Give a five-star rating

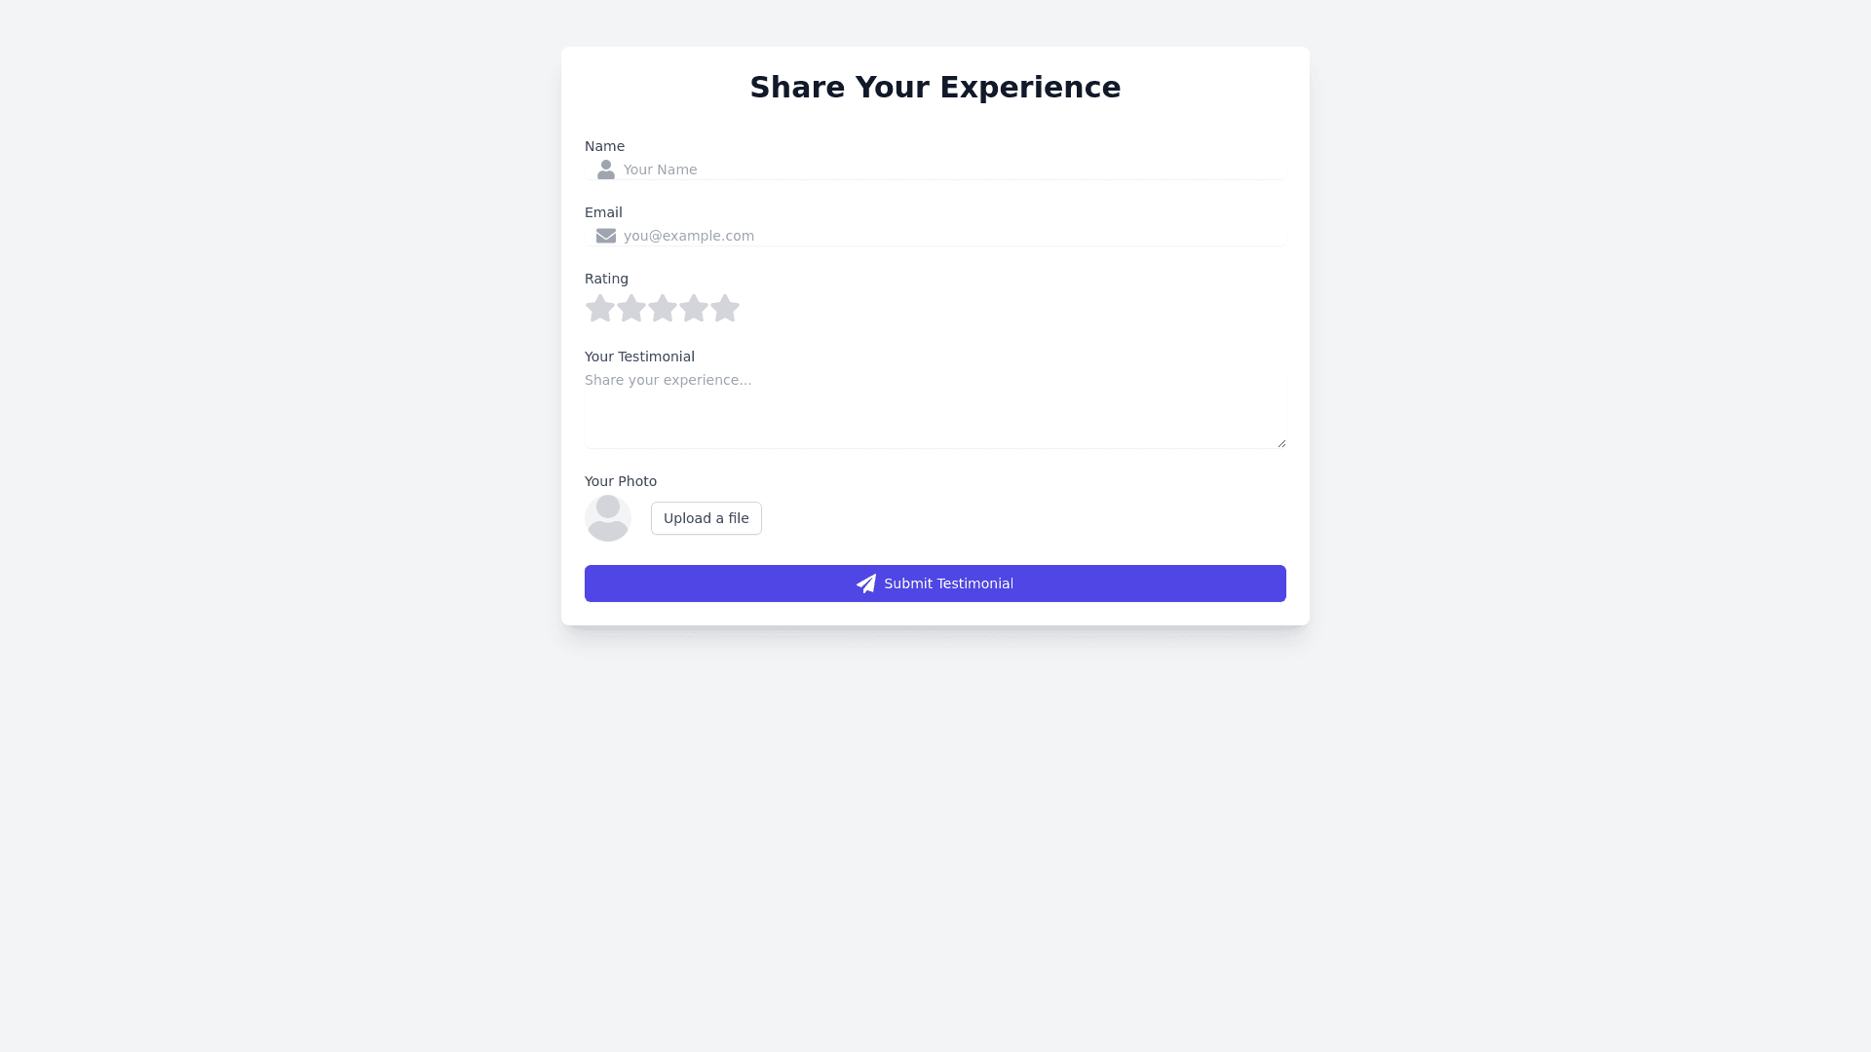pyautogui.click(x=725, y=309)
